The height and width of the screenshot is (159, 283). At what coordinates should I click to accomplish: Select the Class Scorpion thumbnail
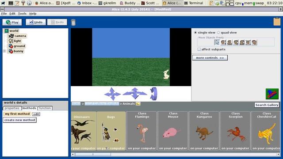pyautogui.click(x=235, y=131)
